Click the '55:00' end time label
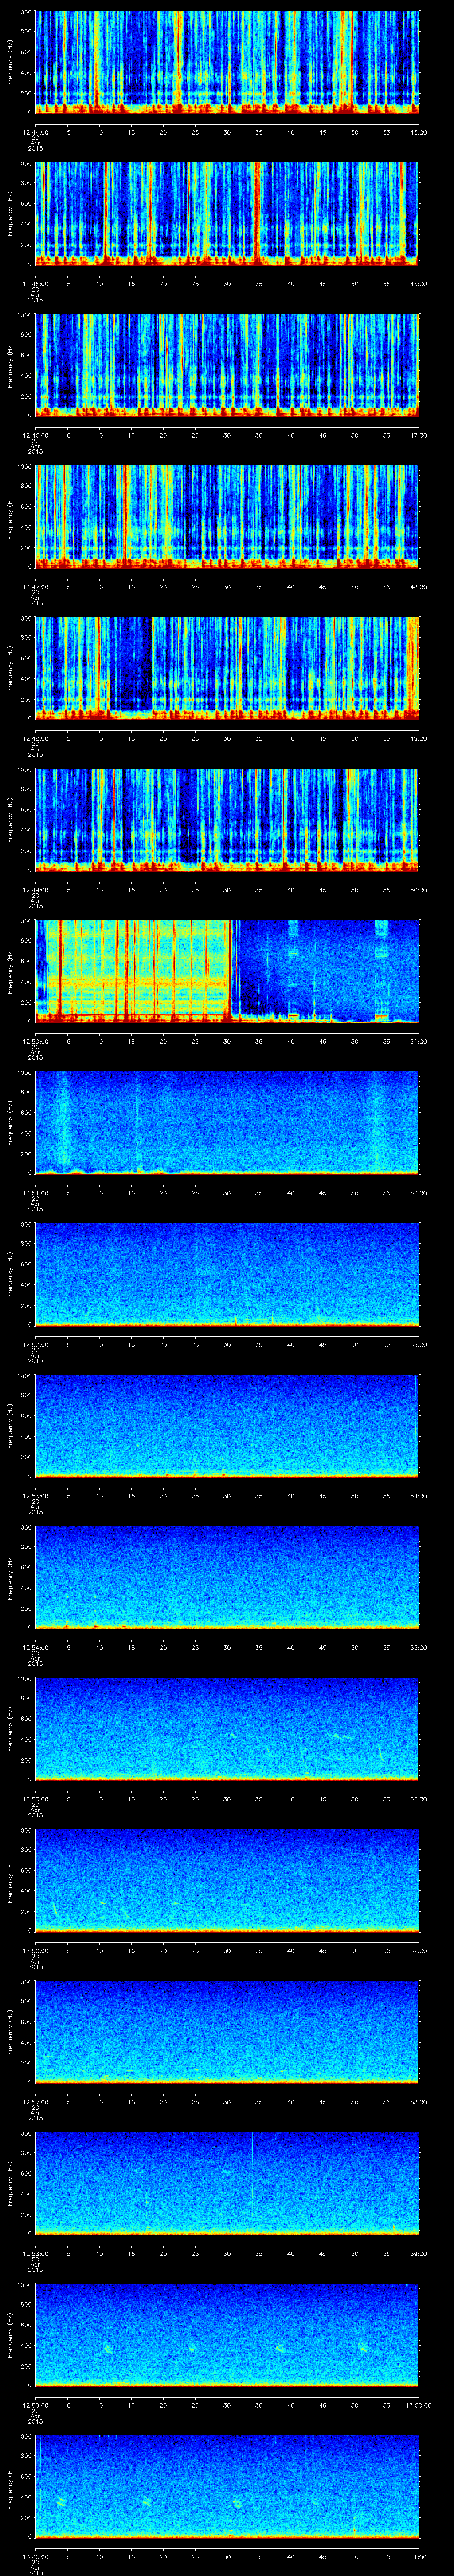This screenshot has width=454, height=2576. pyautogui.click(x=419, y=1647)
